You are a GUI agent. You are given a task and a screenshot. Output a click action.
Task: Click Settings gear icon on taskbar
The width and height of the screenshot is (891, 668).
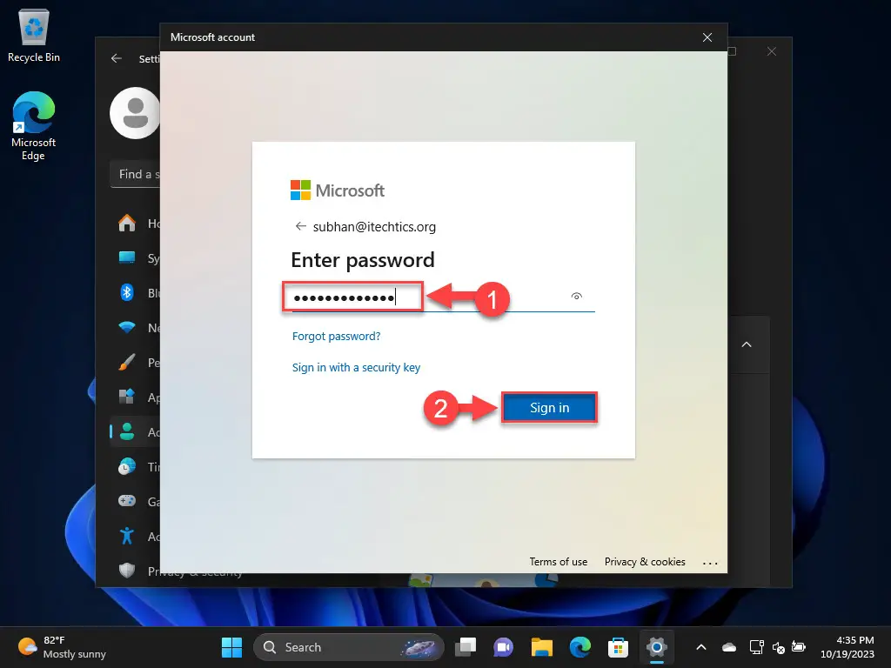[656, 647]
